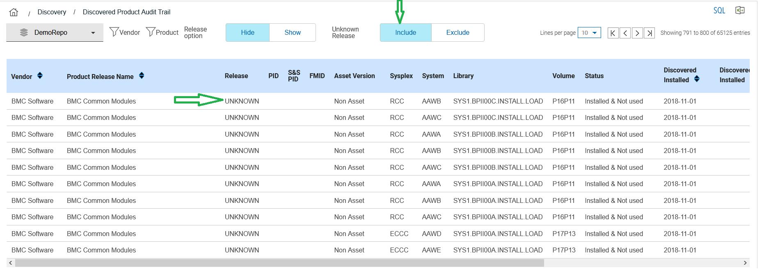Include Unknown Release entries
The height and width of the screenshot is (270, 764).
[x=405, y=33]
